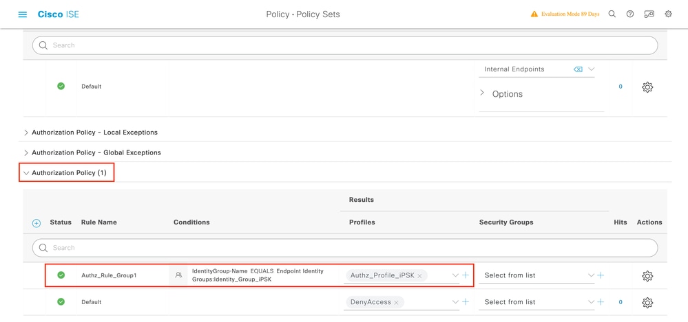
Task: Click the authorization policy search field
Action: tap(344, 248)
